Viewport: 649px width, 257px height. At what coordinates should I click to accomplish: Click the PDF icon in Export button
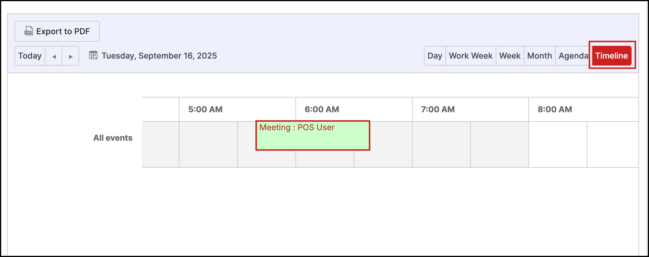[28, 31]
